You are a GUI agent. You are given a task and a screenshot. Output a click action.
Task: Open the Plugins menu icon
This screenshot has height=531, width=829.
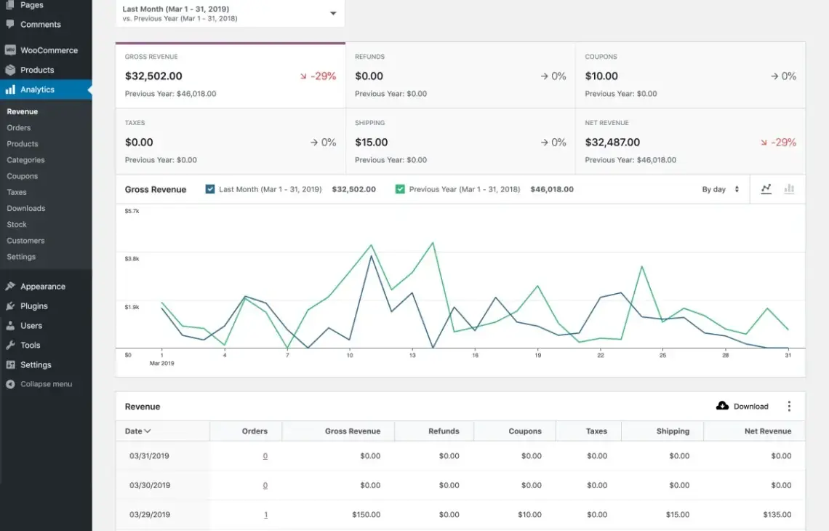[x=10, y=306]
